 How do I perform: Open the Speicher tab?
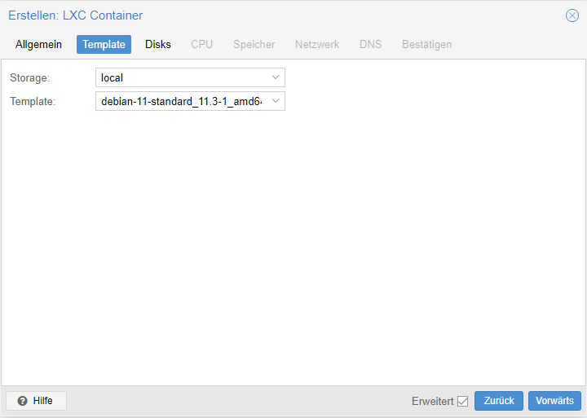click(x=254, y=44)
